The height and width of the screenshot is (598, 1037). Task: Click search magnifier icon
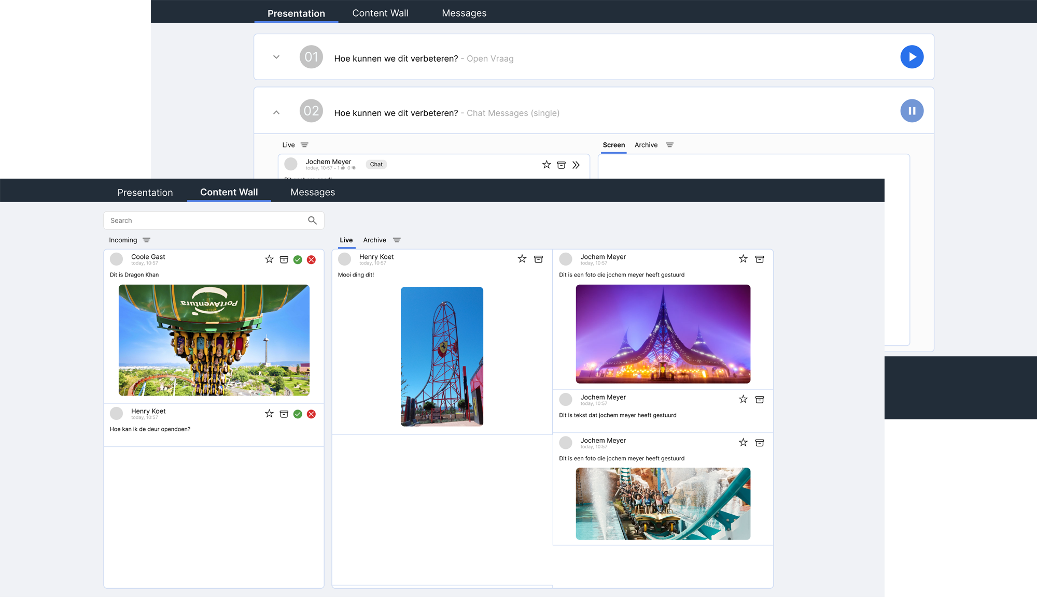pos(312,221)
